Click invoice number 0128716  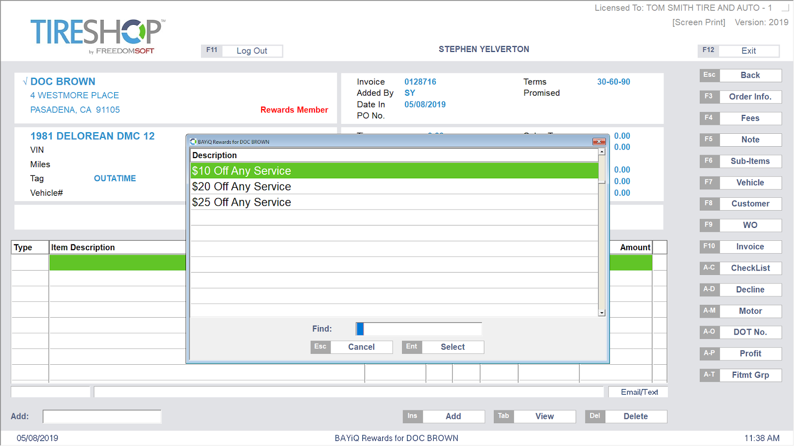pyautogui.click(x=420, y=82)
